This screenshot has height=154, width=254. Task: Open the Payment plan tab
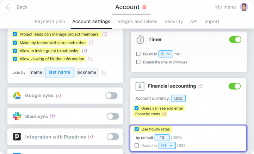coord(50,21)
